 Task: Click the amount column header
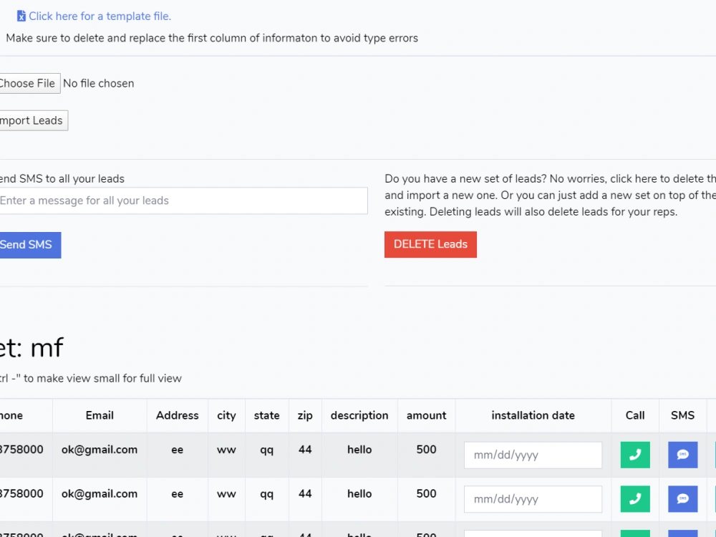[x=427, y=415]
